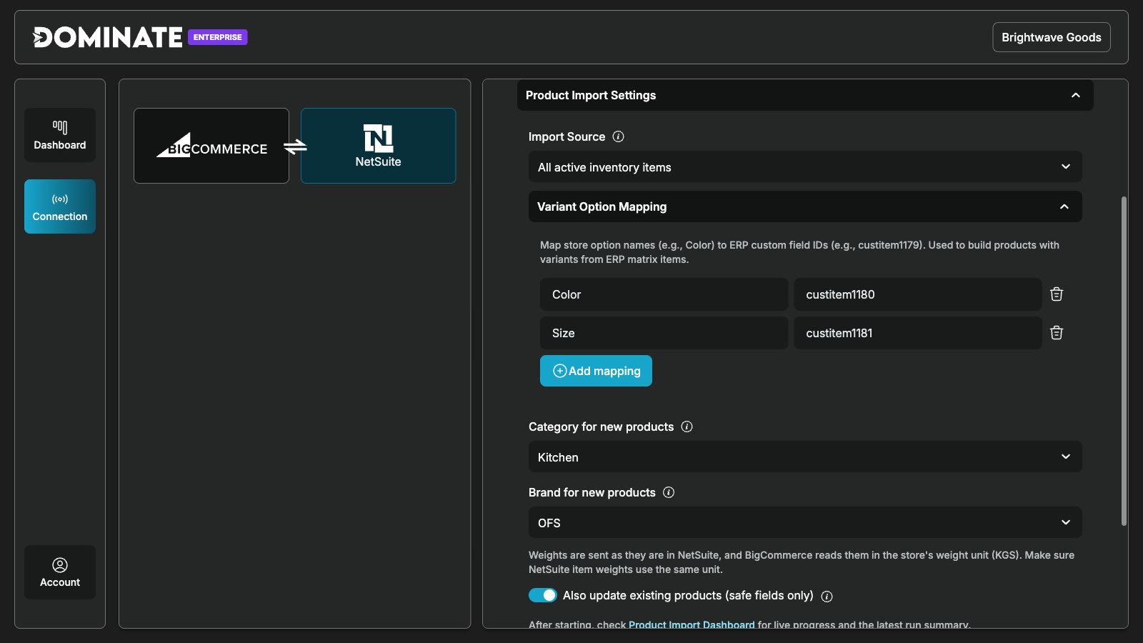Click the sync arrows icon between platforms

pos(295,146)
